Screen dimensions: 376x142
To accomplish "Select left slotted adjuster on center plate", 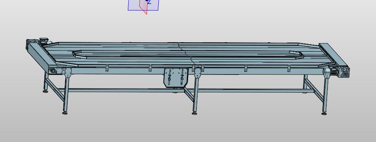I will 170,77.
